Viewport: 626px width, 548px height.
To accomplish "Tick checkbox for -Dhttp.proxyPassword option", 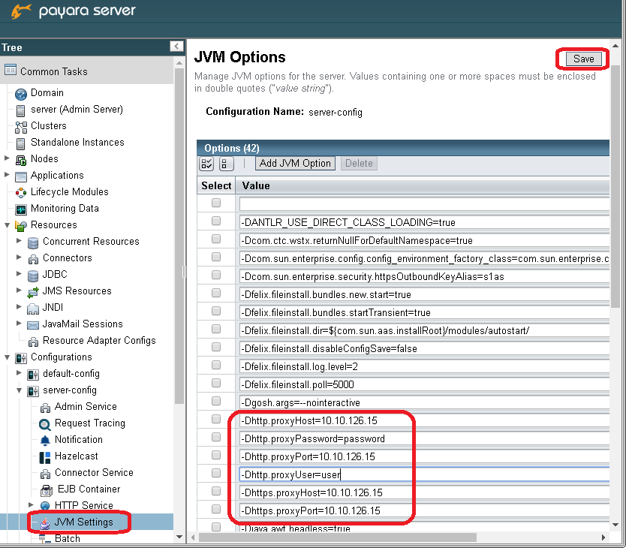I will pyautogui.click(x=216, y=437).
